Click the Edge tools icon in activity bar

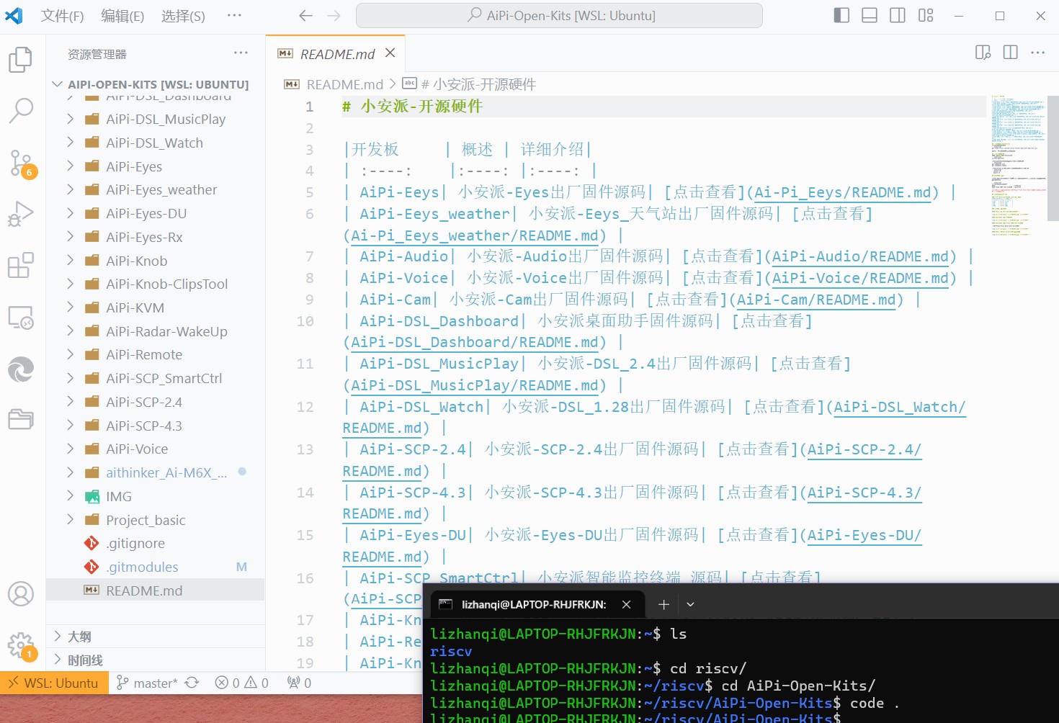[20, 369]
